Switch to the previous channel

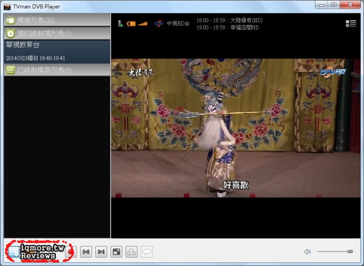86,251
